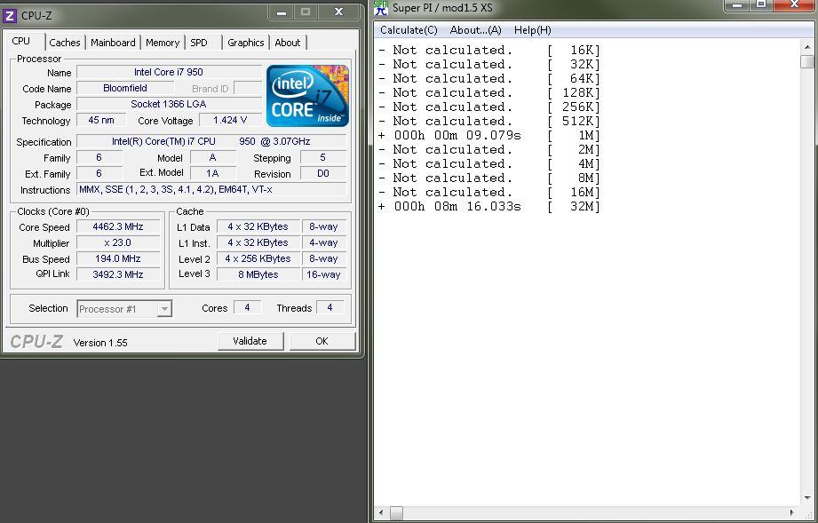Click the Super PI vertical scrollbar up arrow
This screenshot has height=523, width=818.
coord(807,47)
